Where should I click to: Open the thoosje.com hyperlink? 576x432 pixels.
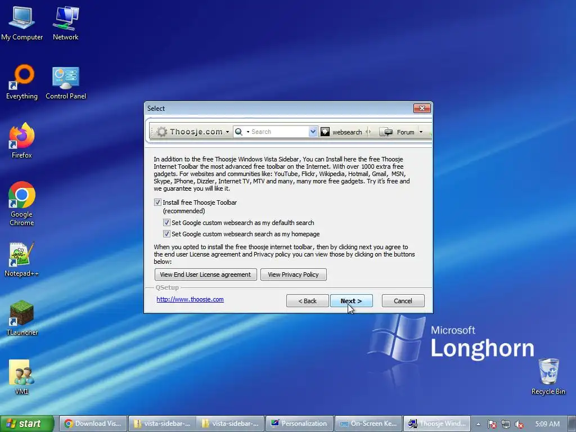pos(190,299)
